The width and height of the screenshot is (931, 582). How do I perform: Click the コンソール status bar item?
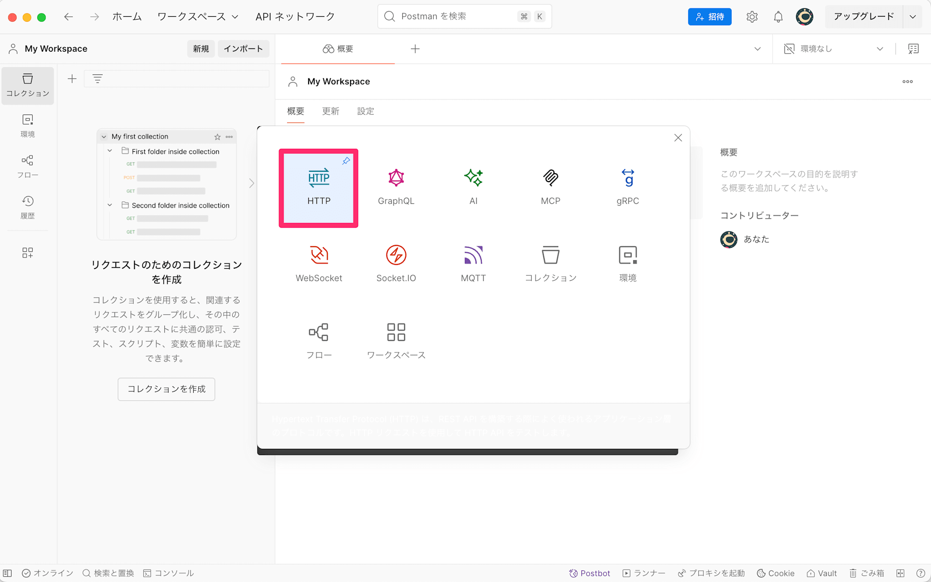pos(169,573)
